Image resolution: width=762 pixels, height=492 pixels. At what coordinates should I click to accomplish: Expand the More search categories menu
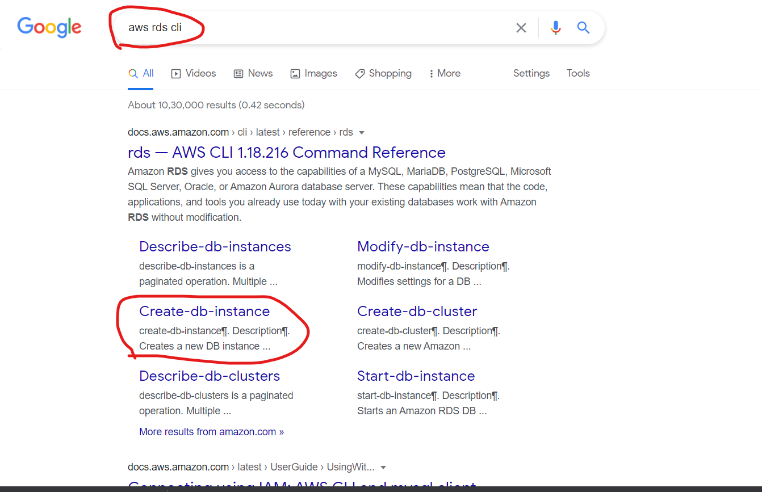(x=445, y=73)
